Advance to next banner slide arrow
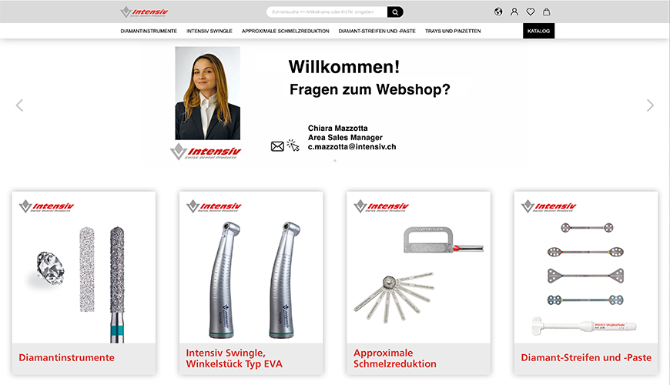This screenshot has width=670, height=385. pyautogui.click(x=650, y=105)
